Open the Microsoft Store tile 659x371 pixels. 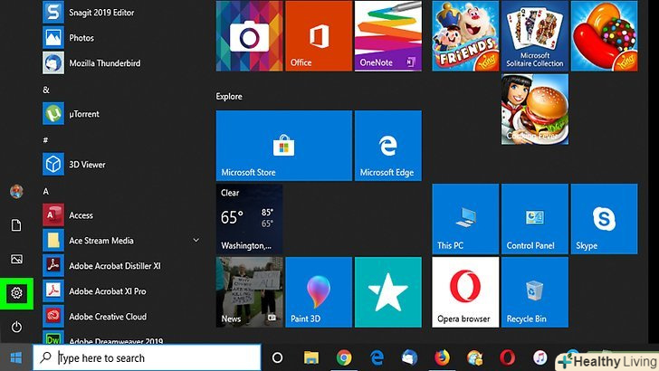coord(249,145)
